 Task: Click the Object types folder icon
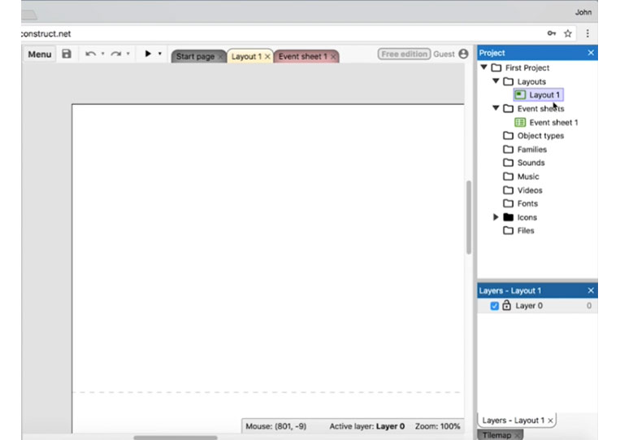508,136
